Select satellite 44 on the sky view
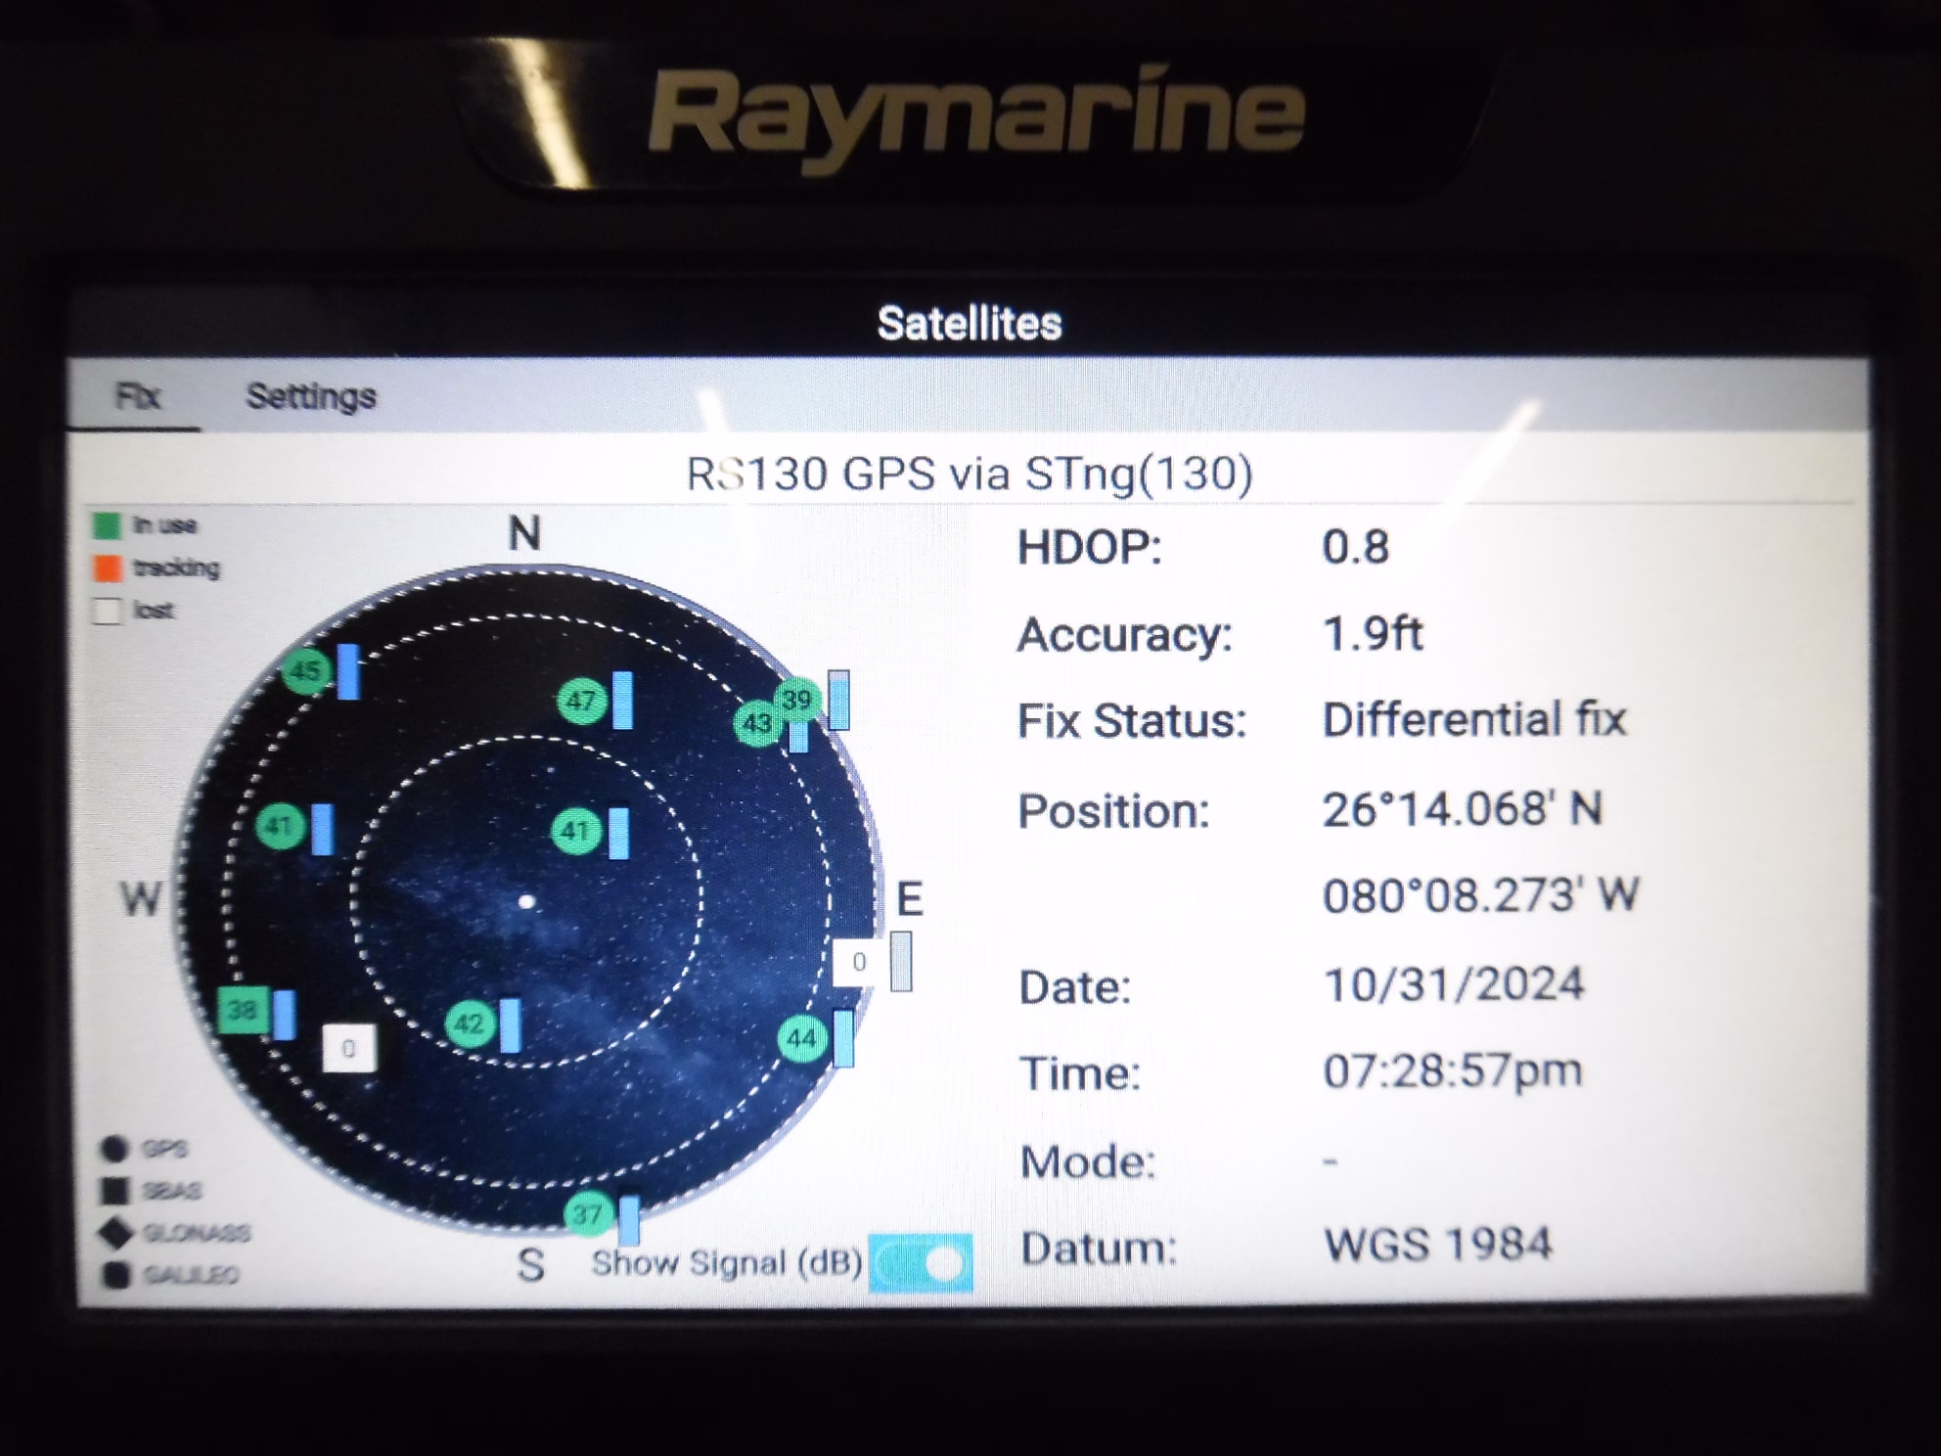The height and width of the screenshot is (1456, 1941). point(802,1038)
